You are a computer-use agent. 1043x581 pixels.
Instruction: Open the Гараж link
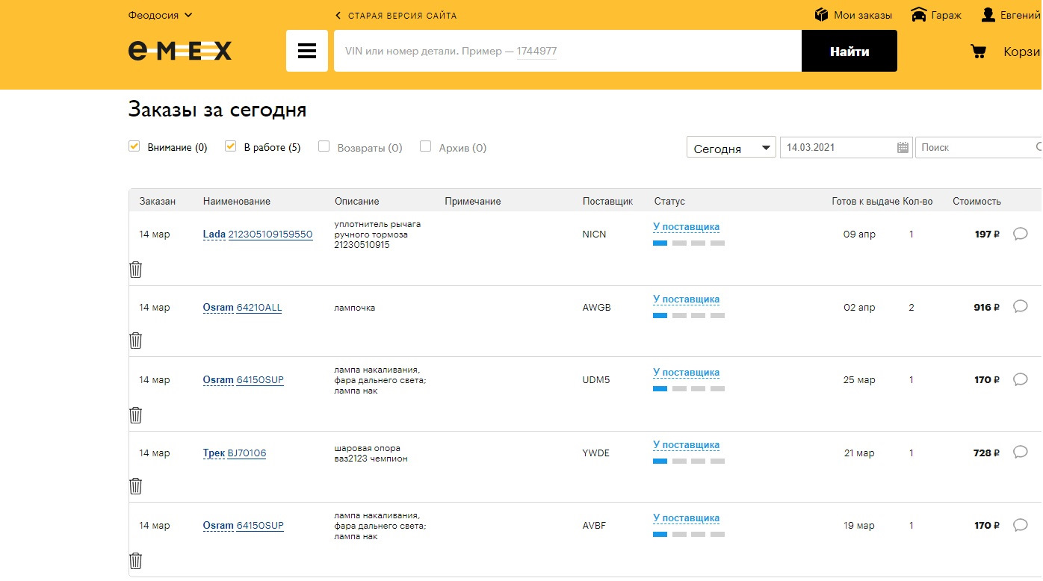947,15
